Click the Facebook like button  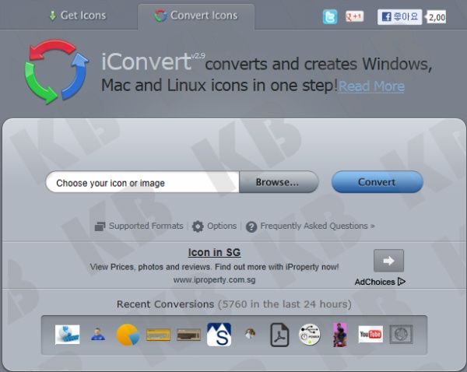(400, 16)
